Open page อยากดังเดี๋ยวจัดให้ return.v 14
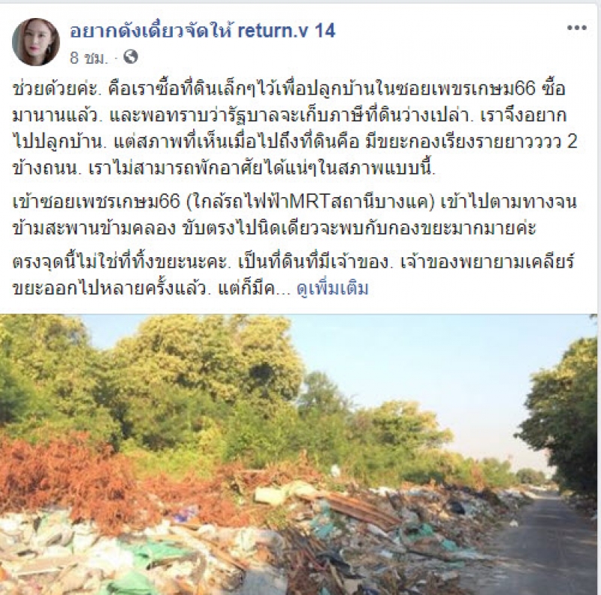This screenshot has height=595, width=601. [203, 31]
